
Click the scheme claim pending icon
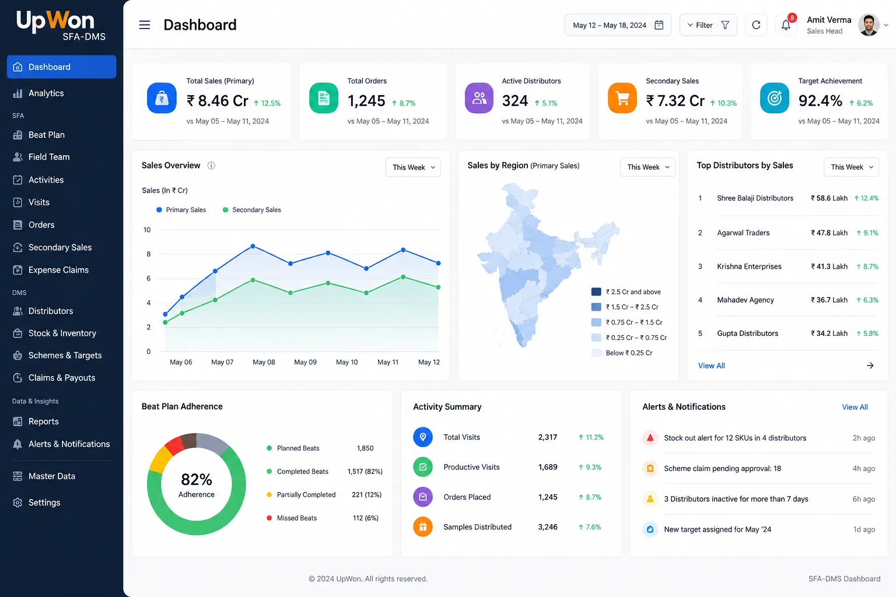click(650, 468)
